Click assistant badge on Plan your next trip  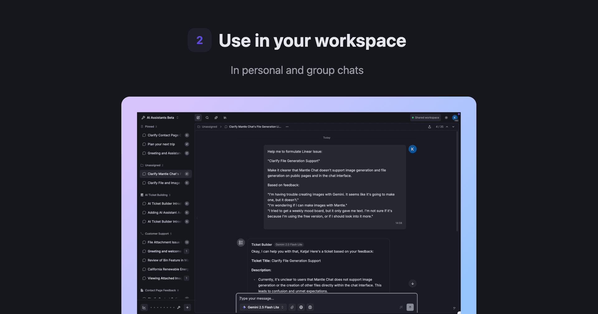tap(187, 144)
